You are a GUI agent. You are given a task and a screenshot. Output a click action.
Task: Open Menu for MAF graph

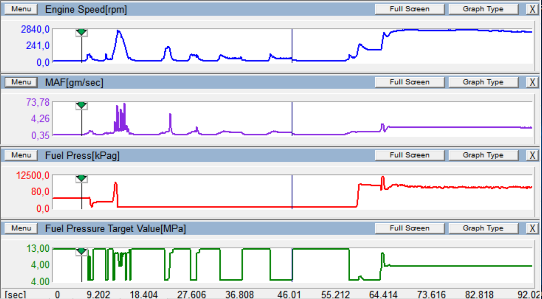[x=21, y=82]
